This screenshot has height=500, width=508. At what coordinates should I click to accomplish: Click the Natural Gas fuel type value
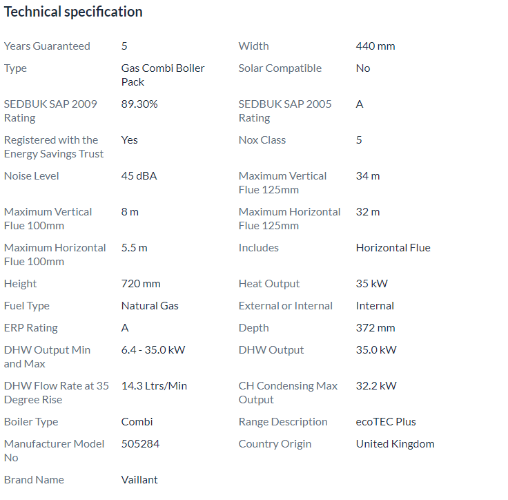click(150, 306)
